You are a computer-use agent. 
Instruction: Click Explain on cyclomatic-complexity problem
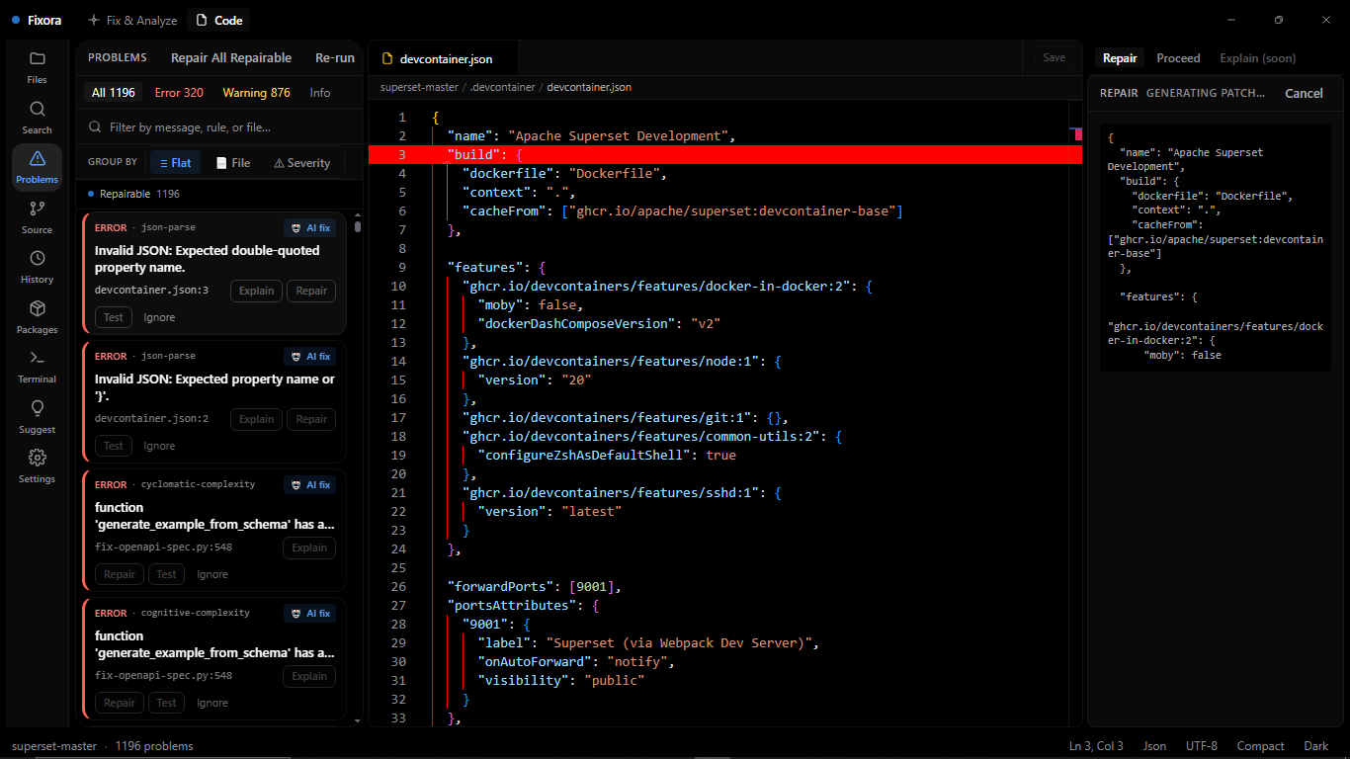click(x=309, y=548)
